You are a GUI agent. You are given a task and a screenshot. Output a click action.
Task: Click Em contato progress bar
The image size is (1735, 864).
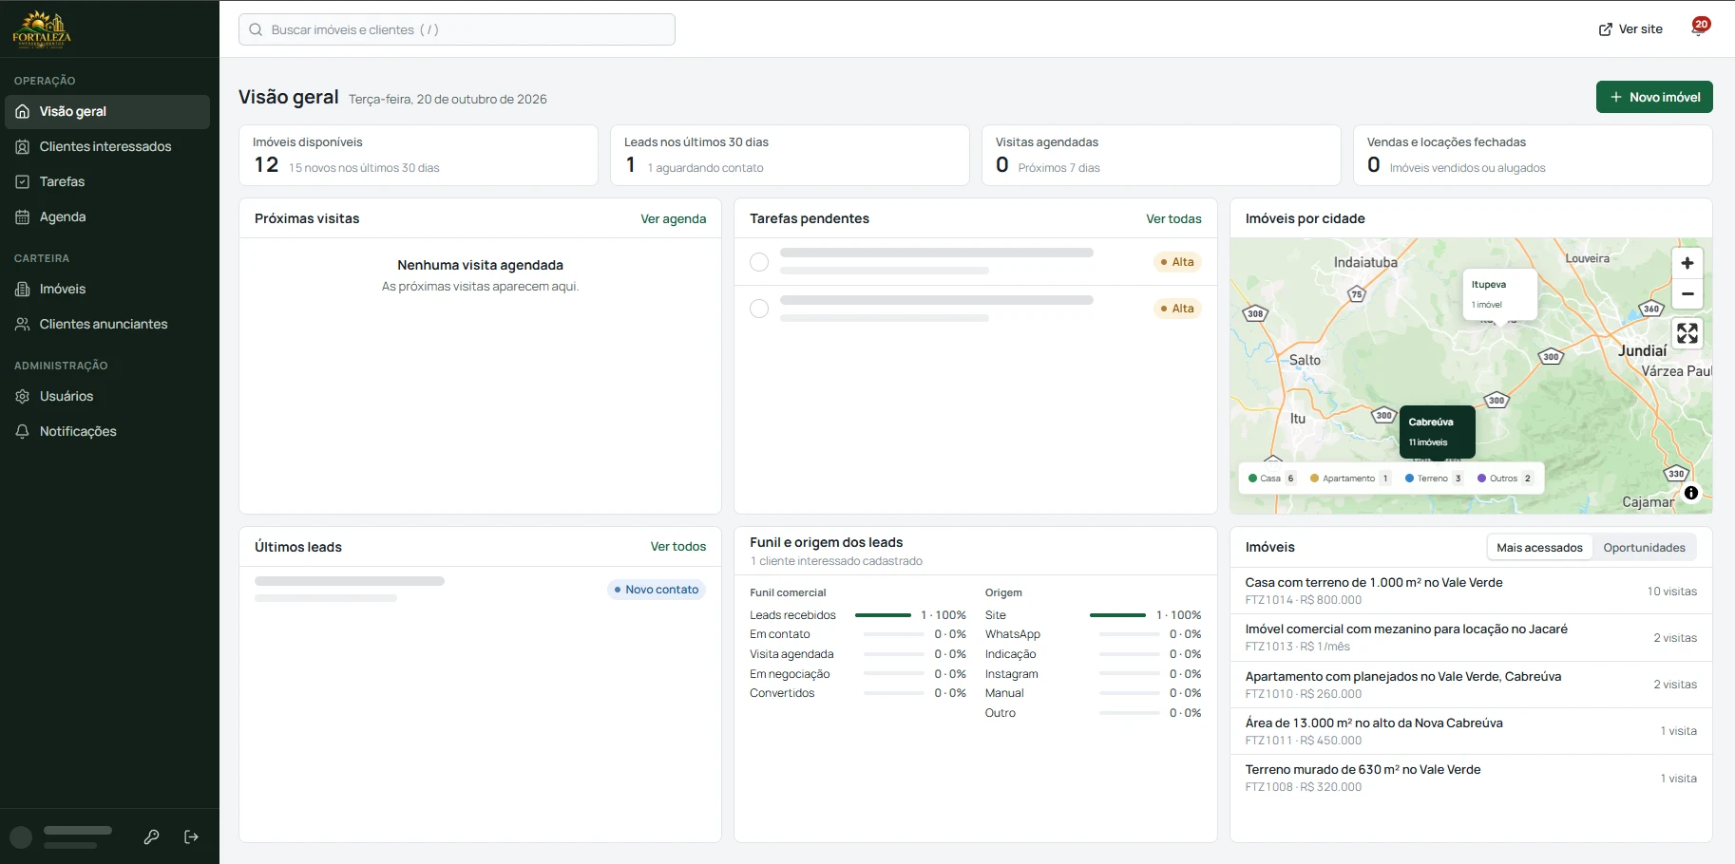[894, 634]
